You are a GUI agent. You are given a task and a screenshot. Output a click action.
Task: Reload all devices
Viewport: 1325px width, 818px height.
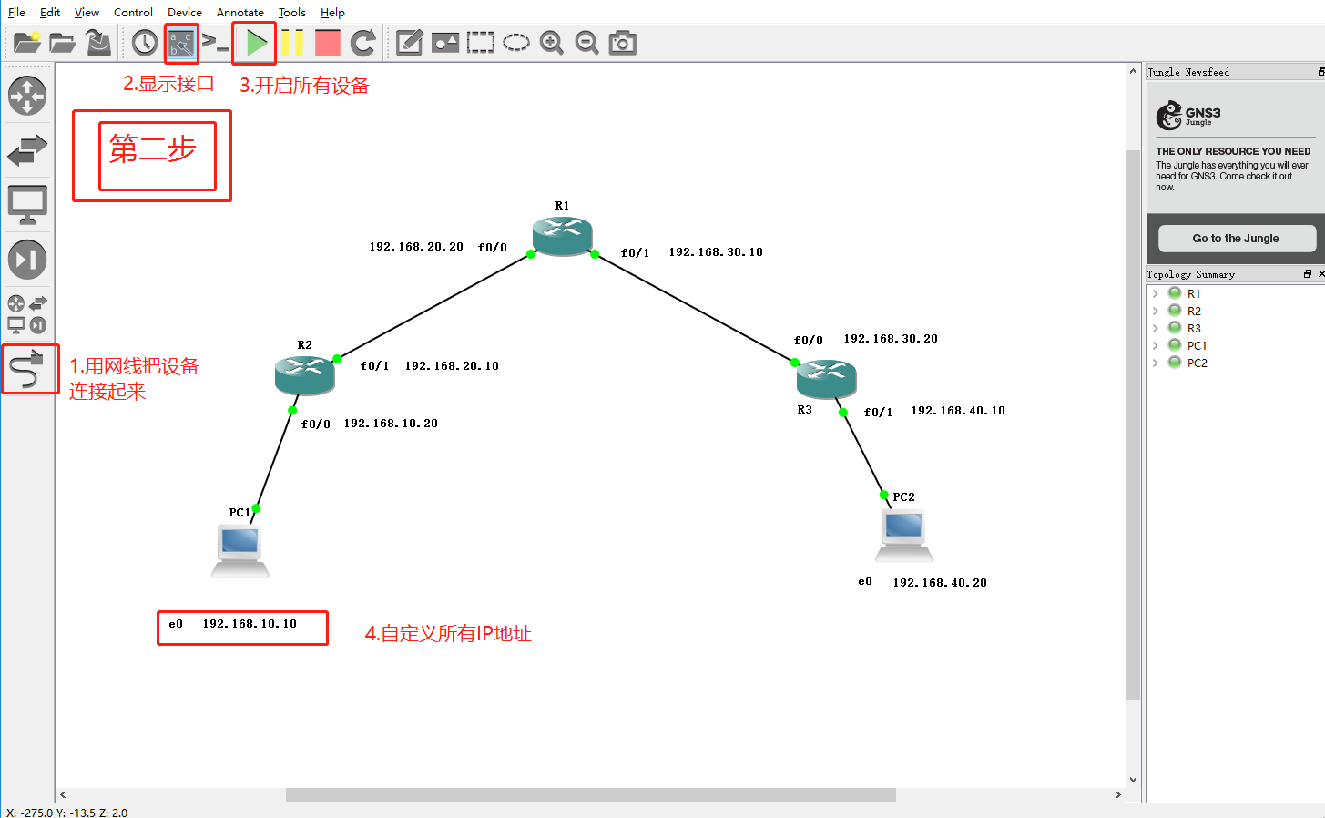(363, 42)
